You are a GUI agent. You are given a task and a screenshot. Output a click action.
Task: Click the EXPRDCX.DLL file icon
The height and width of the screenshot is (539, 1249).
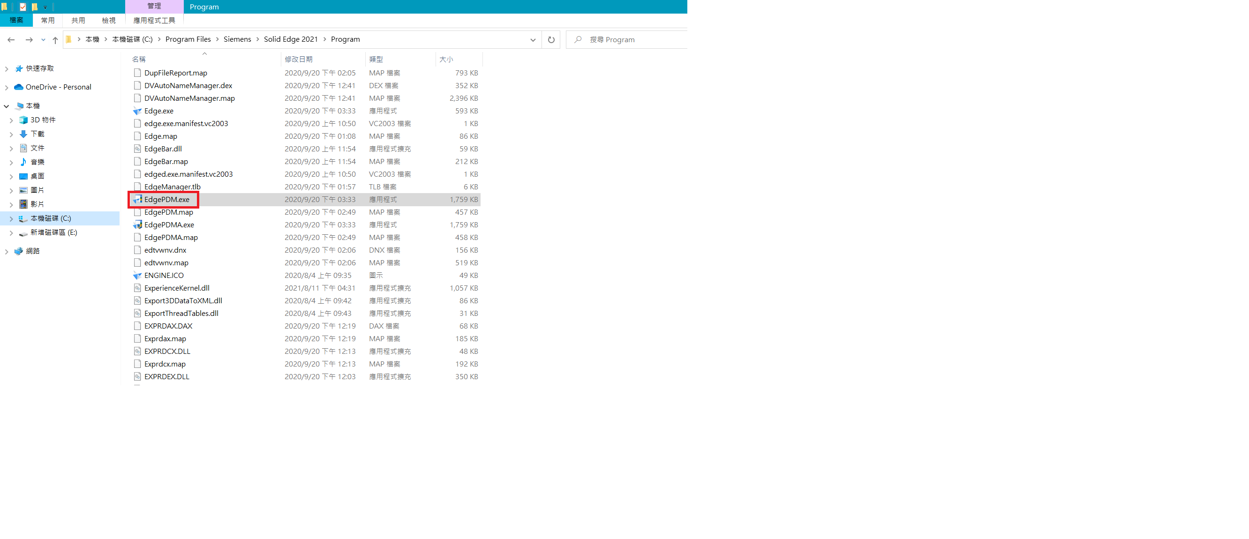click(138, 352)
